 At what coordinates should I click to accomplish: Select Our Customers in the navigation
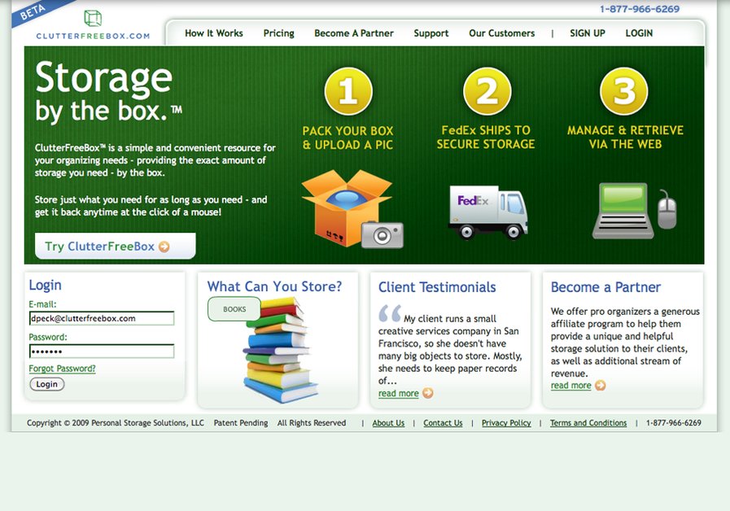pyautogui.click(x=501, y=33)
